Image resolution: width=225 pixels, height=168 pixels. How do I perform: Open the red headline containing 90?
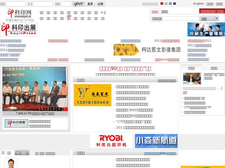click(125, 69)
